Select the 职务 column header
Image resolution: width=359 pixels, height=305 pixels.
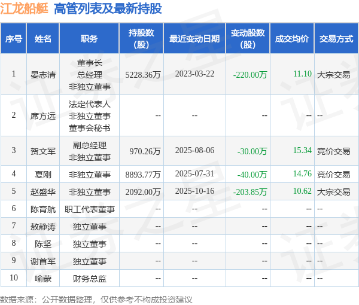coord(89,38)
